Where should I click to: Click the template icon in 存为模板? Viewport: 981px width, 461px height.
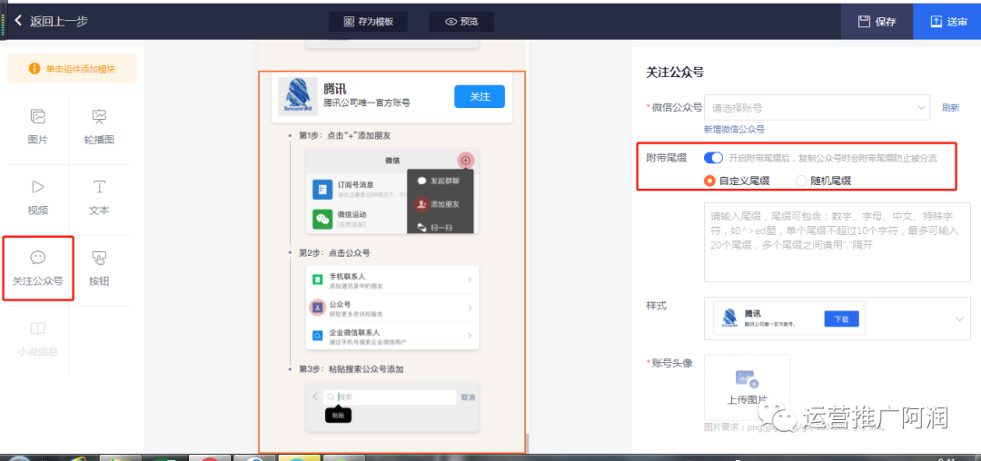point(349,21)
